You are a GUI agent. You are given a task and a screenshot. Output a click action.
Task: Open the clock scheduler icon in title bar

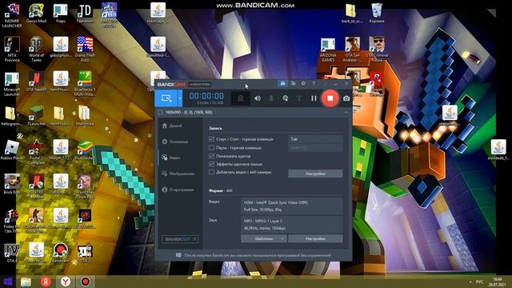point(303,83)
